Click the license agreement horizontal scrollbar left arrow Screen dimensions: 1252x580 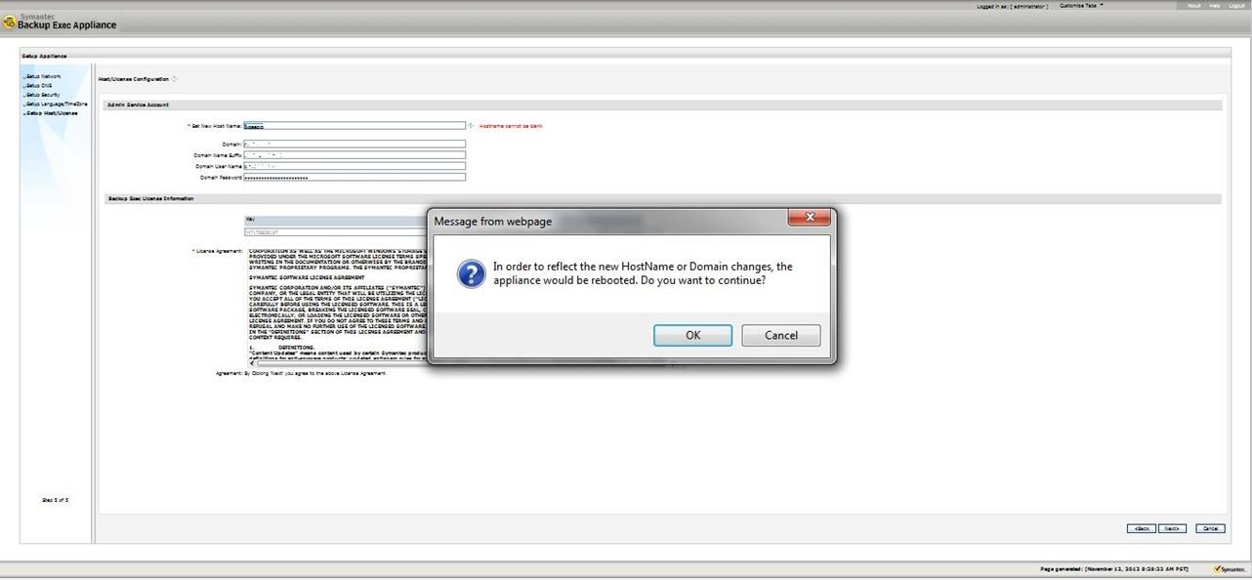pyautogui.click(x=253, y=363)
